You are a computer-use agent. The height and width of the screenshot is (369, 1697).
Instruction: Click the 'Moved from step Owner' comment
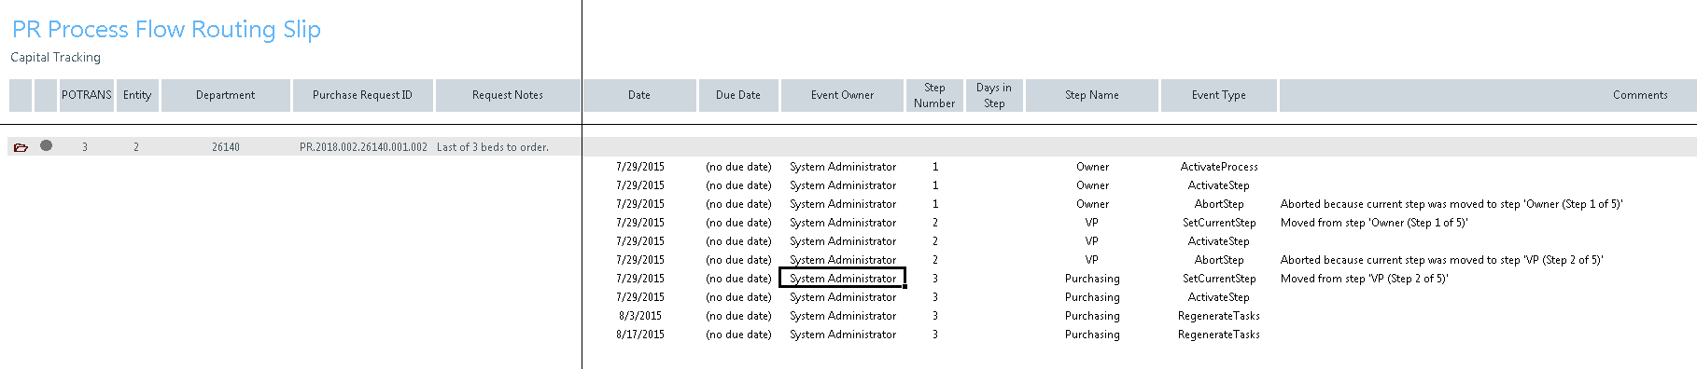point(1374,223)
